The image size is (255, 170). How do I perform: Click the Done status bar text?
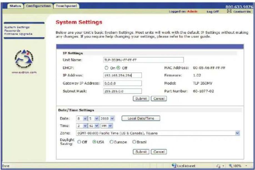(x=6, y=166)
